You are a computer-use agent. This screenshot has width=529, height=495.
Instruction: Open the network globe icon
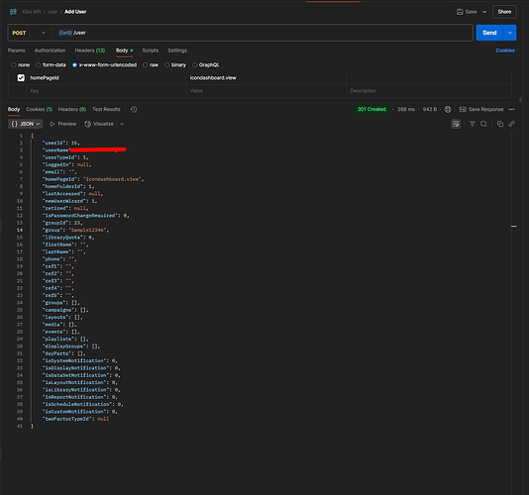point(448,109)
